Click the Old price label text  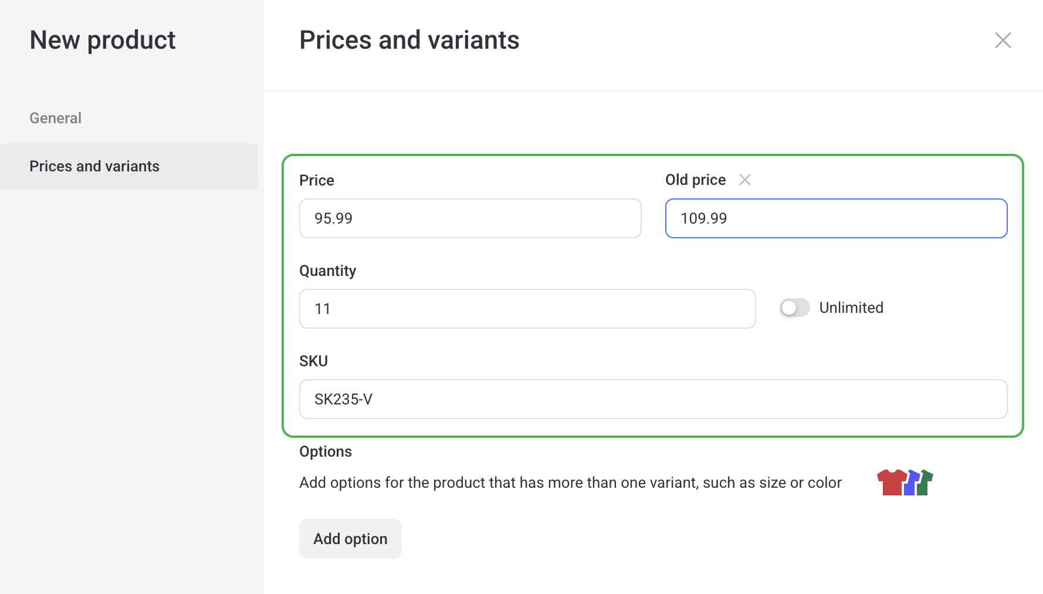(x=695, y=180)
